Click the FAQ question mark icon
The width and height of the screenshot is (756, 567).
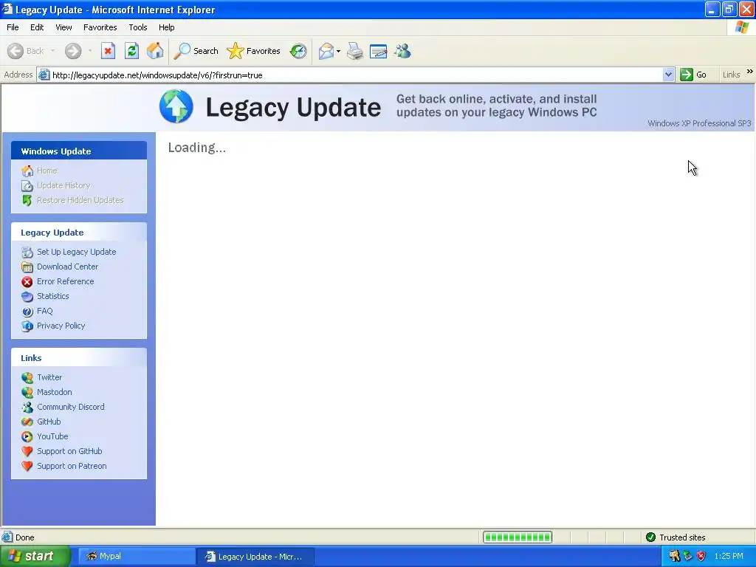coord(27,312)
